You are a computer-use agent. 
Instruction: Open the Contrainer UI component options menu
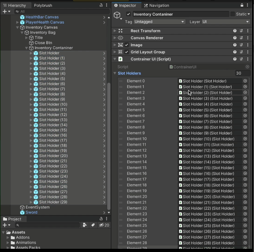pos(247,59)
